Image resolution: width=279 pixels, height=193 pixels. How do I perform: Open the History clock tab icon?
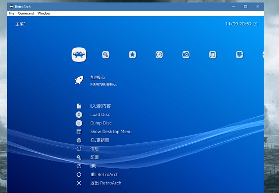click(x=159, y=55)
